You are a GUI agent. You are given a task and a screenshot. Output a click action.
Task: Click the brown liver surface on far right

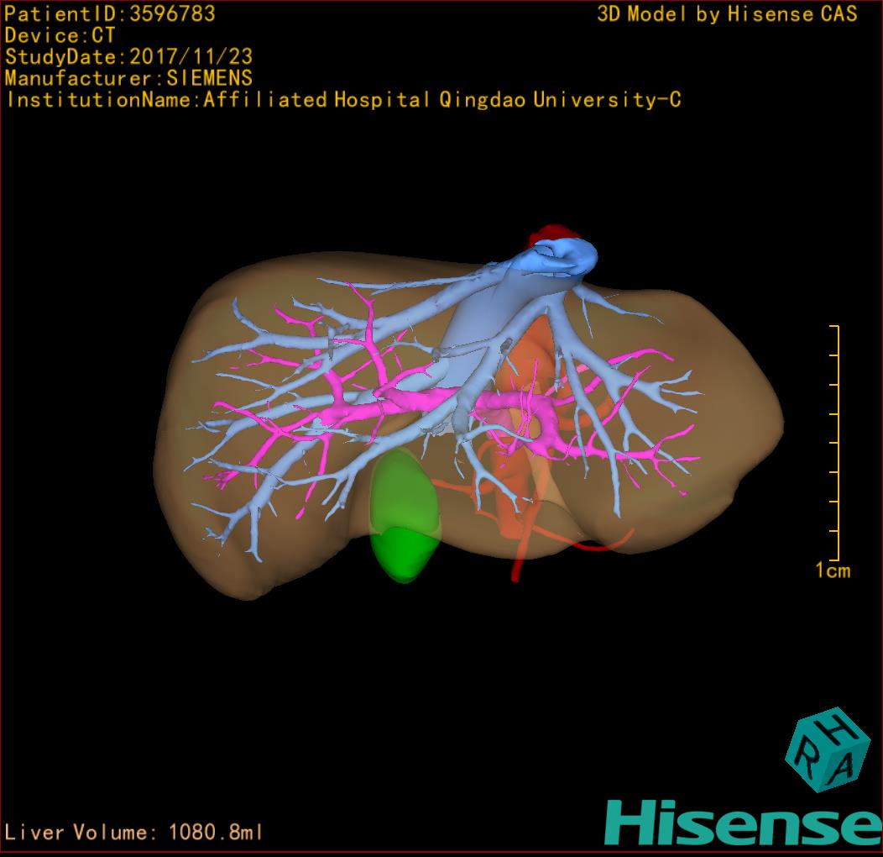(x=739, y=420)
